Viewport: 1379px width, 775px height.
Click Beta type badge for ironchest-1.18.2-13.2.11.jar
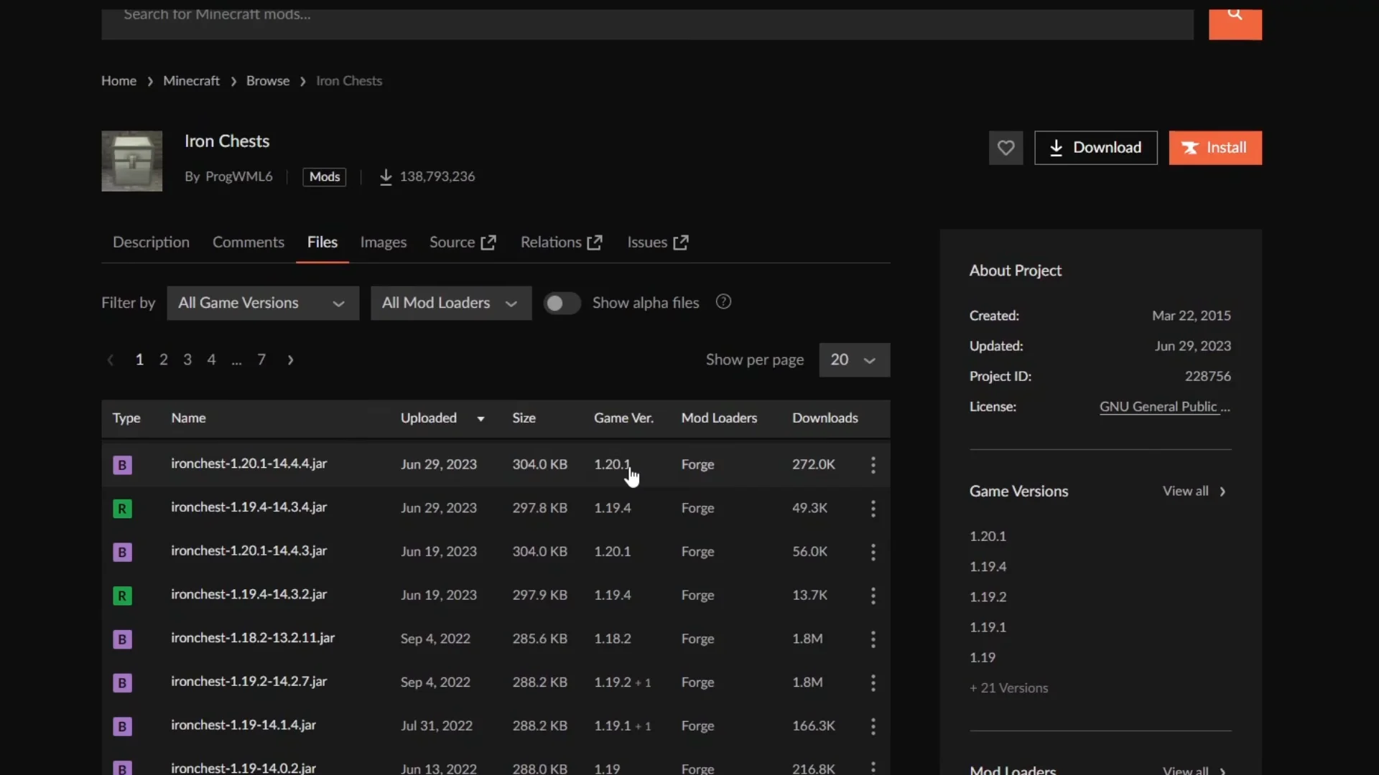[x=122, y=639]
